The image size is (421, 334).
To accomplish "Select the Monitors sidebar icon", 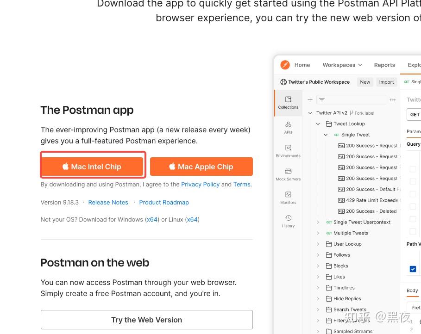I will coord(288,198).
